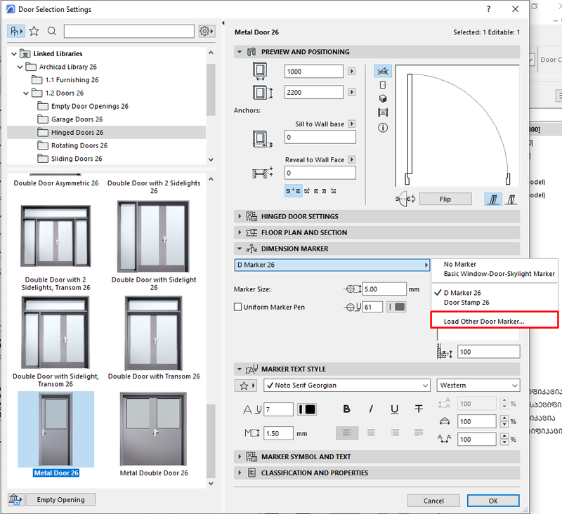562x514 pixels.
Task: Collapse Marker Text Style section
Action: pos(240,369)
